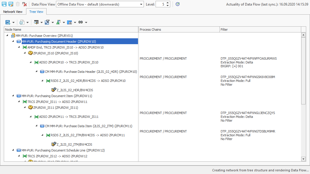Select the sigma table summary icon
This screenshot has width=310, height=174.
(x=69, y=22)
